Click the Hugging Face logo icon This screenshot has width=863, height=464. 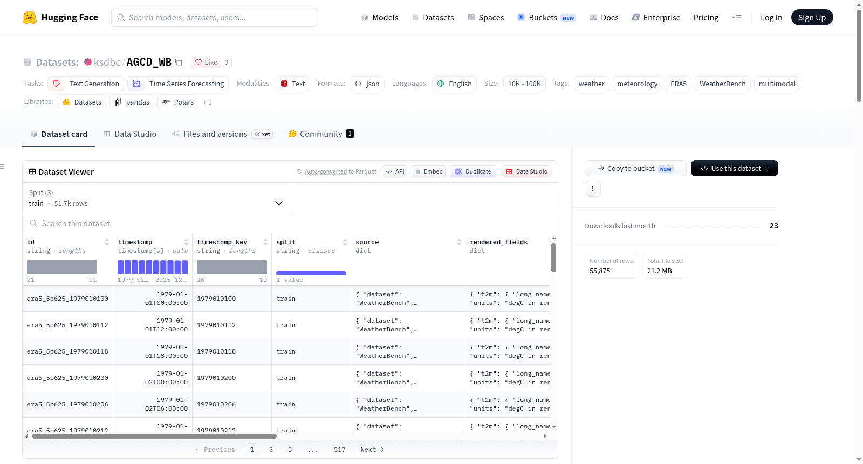pyautogui.click(x=30, y=17)
